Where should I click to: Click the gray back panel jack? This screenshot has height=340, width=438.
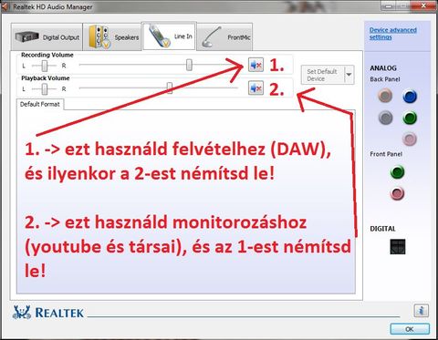(385, 118)
